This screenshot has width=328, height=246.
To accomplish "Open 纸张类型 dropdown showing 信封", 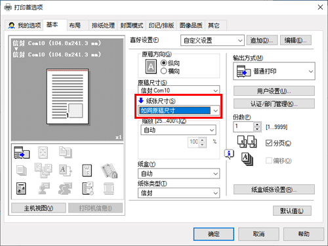I will point(179,193).
